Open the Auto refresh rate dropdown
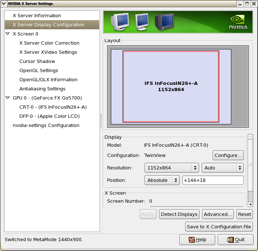The height and width of the screenshot is (251, 258). [223, 168]
